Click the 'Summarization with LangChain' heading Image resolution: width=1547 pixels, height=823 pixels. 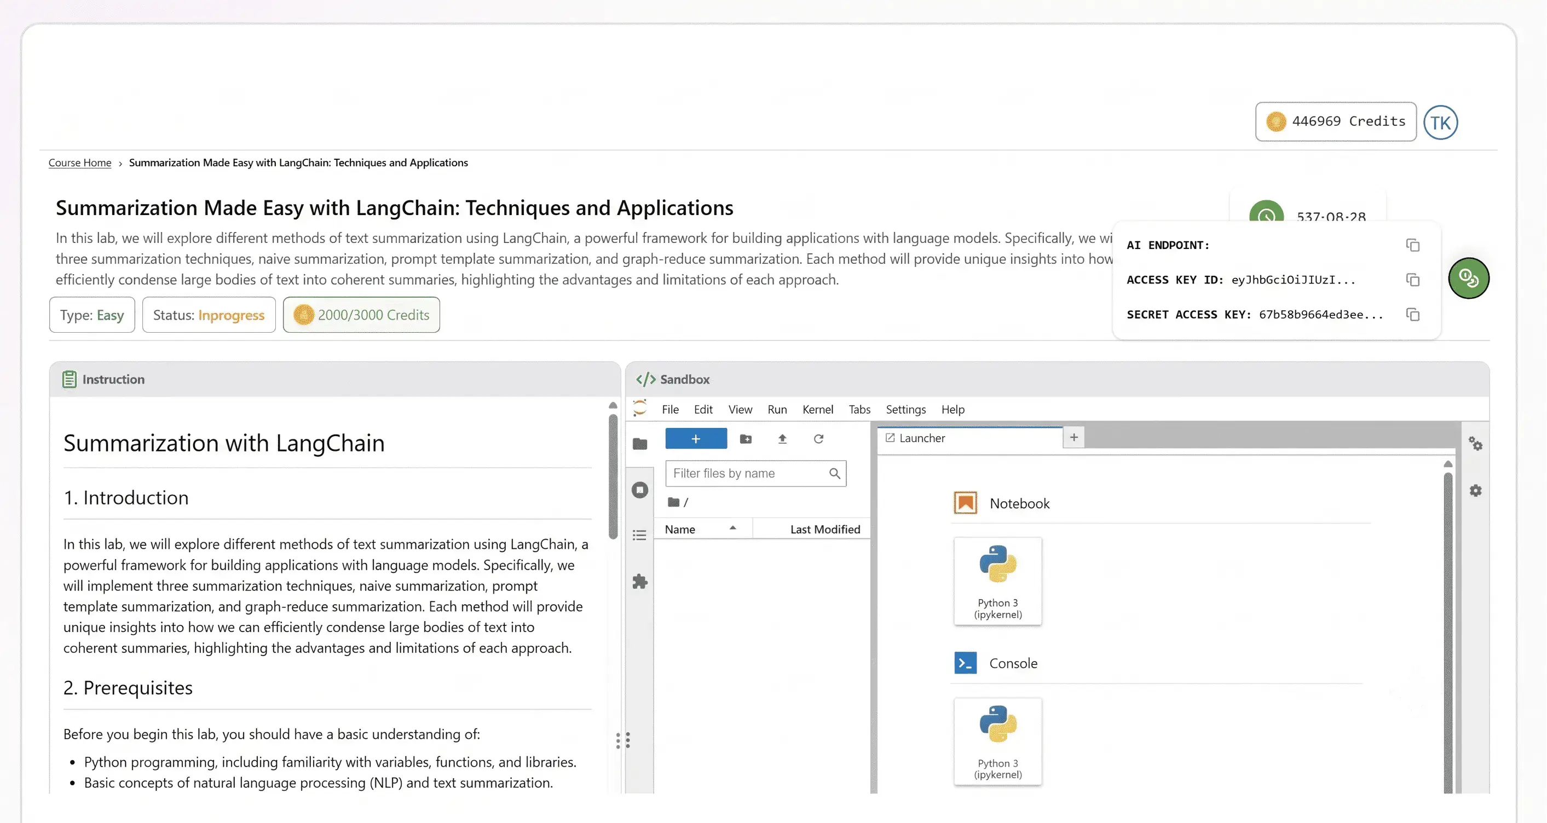click(x=224, y=443)
